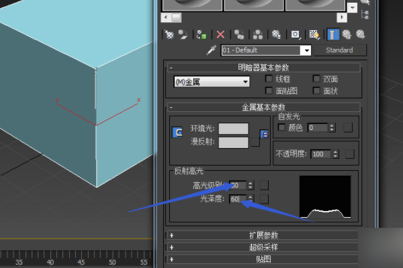Click Material/Map Navigator side icon

point(365,15)
